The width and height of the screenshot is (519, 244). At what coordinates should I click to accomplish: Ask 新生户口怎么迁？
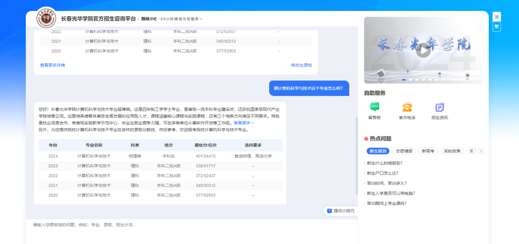click(383, 173)
